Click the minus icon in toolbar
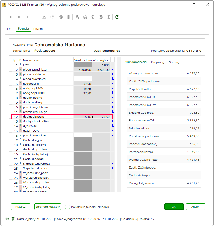The image size is (214, 226). pyautogui.click(x=36, y=17)
